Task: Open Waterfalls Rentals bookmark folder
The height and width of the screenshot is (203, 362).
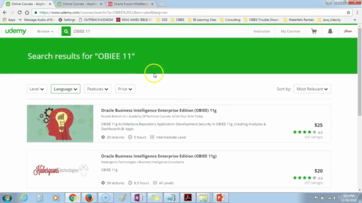Action: [299, 20]
